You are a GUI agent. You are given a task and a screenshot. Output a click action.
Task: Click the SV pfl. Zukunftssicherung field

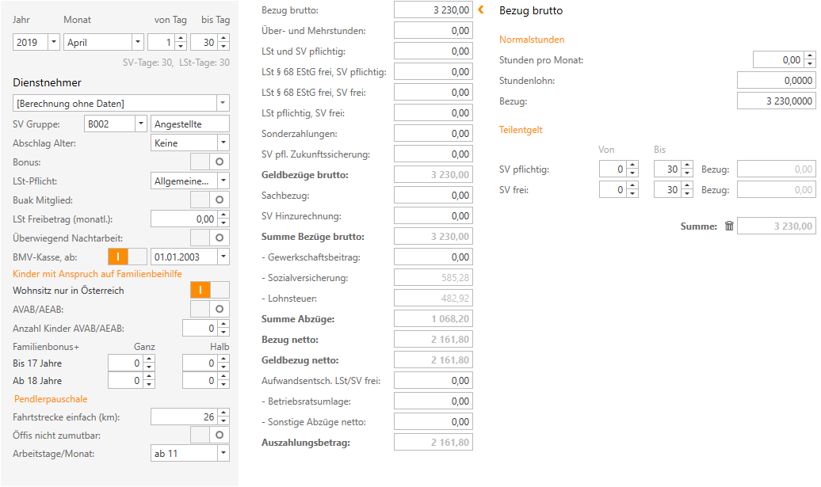point(433,154)
